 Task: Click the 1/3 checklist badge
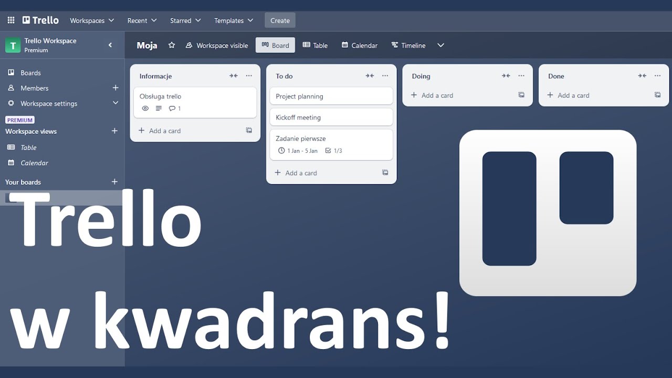pyautogui.click(x=333, y=151)
